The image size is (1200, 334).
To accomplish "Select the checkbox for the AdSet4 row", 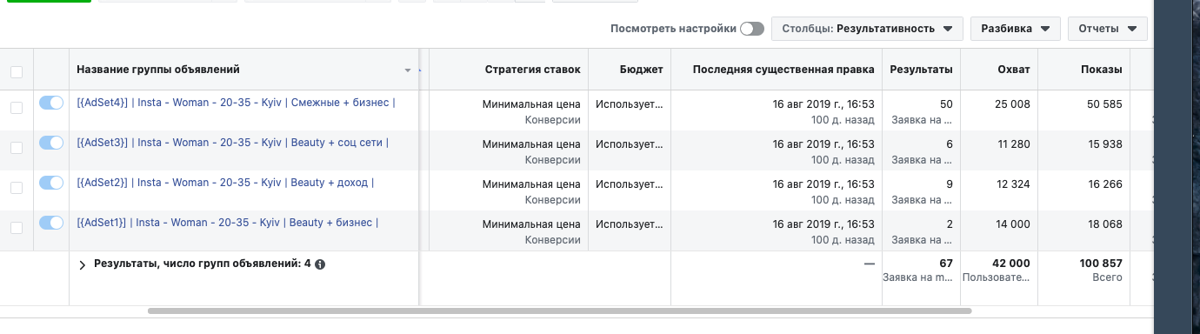I will click(17, 108).
